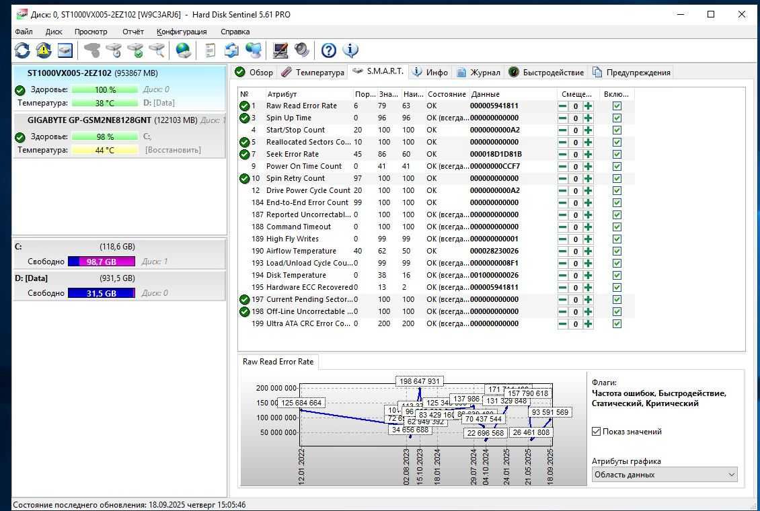This screenshot has height=511, width=760.
Task: Open help via the question mark icon
Action: pyautogui.click(x=329, y=50)
